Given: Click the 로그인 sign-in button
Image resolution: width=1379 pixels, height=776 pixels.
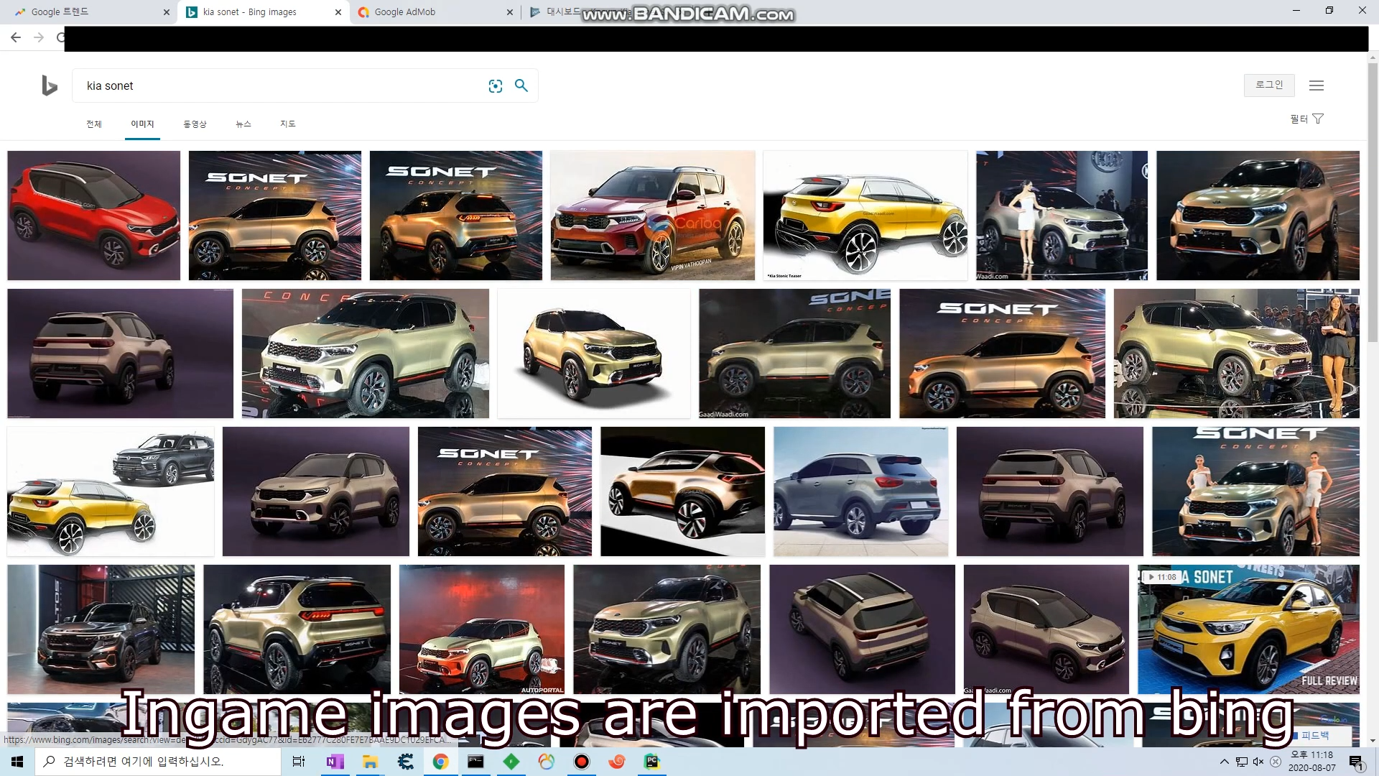Looking at the screenshot, I should pos(1269,85).
